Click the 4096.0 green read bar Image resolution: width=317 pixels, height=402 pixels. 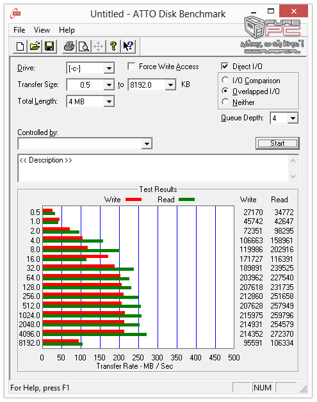point(95,334)
